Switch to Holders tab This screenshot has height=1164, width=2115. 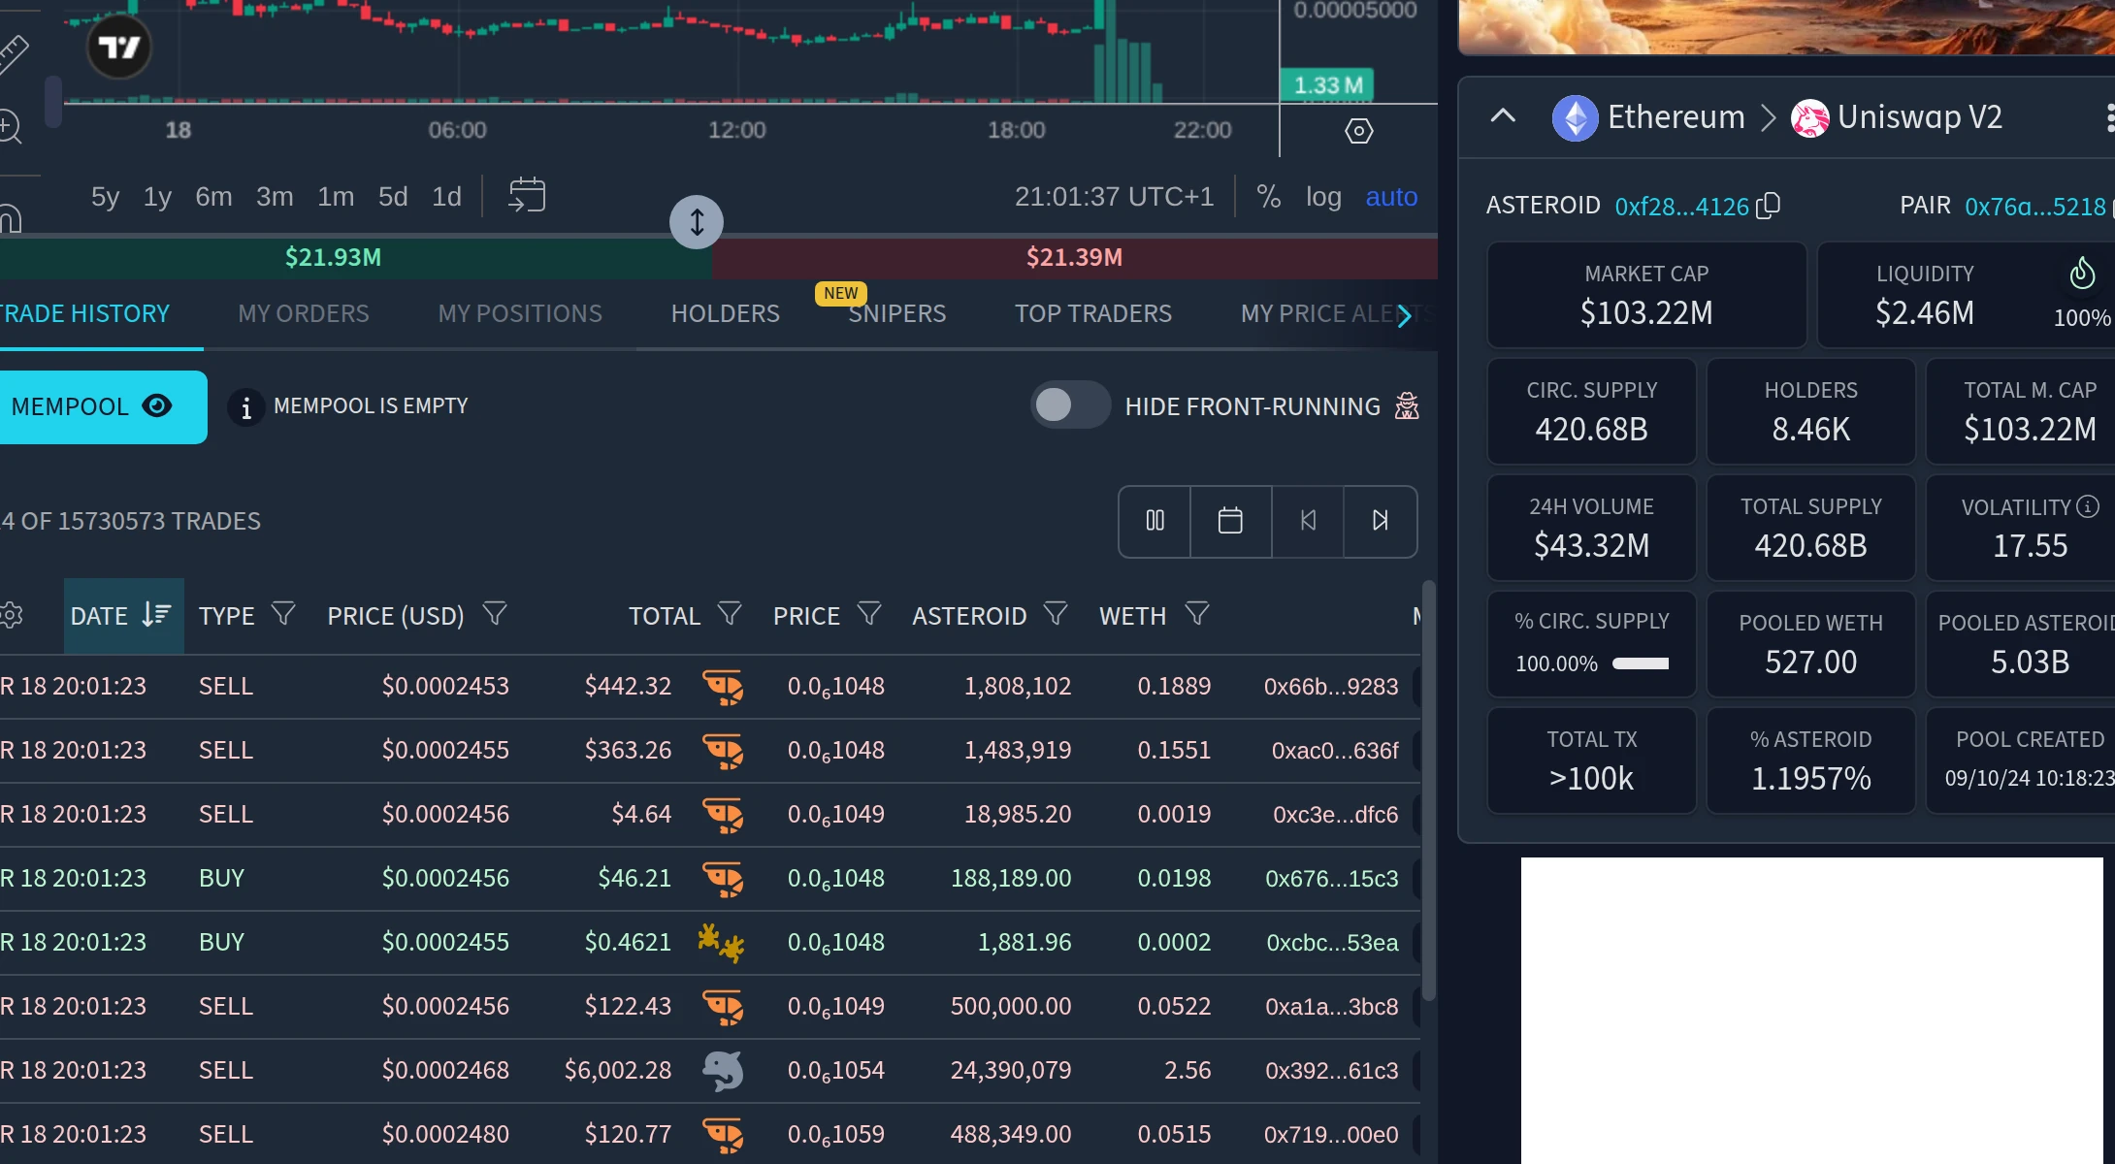pyautogui.click(x=726, y=313)
